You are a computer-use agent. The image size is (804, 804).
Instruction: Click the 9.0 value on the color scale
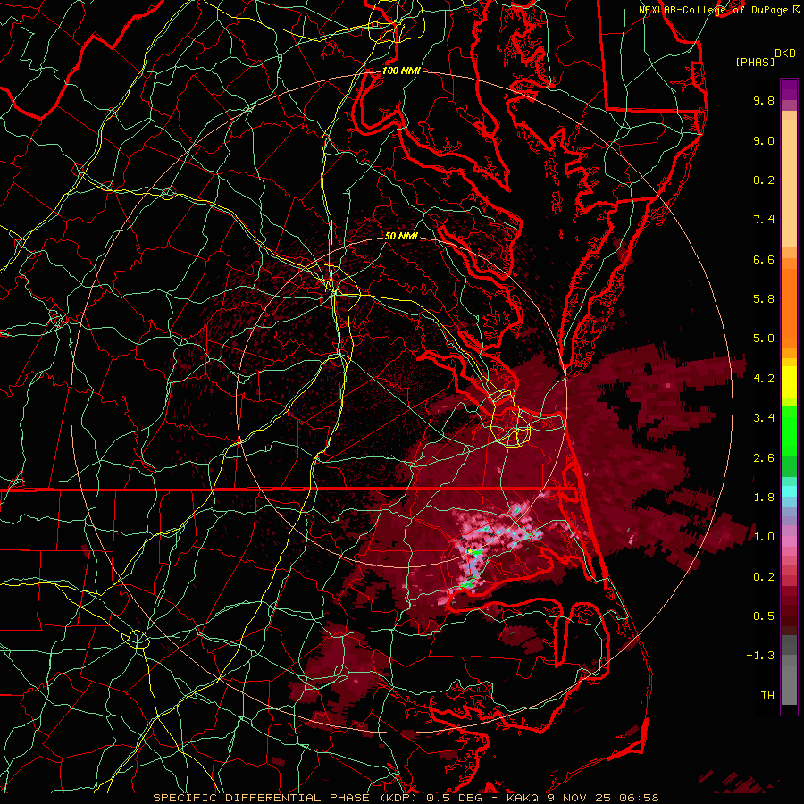pos(764,140)
